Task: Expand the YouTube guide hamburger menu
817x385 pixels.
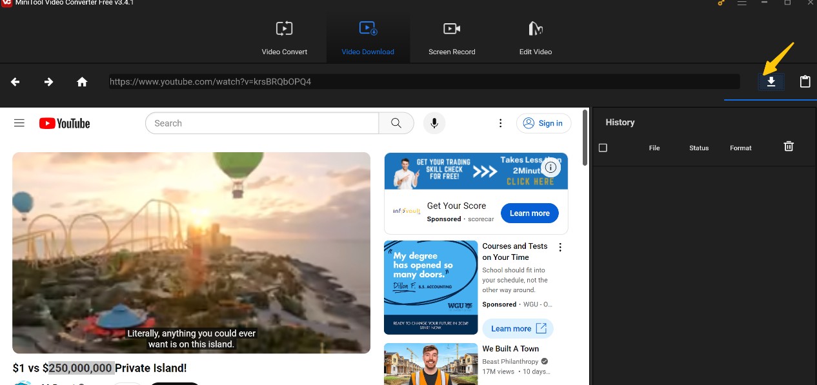Action: point(19,123)
